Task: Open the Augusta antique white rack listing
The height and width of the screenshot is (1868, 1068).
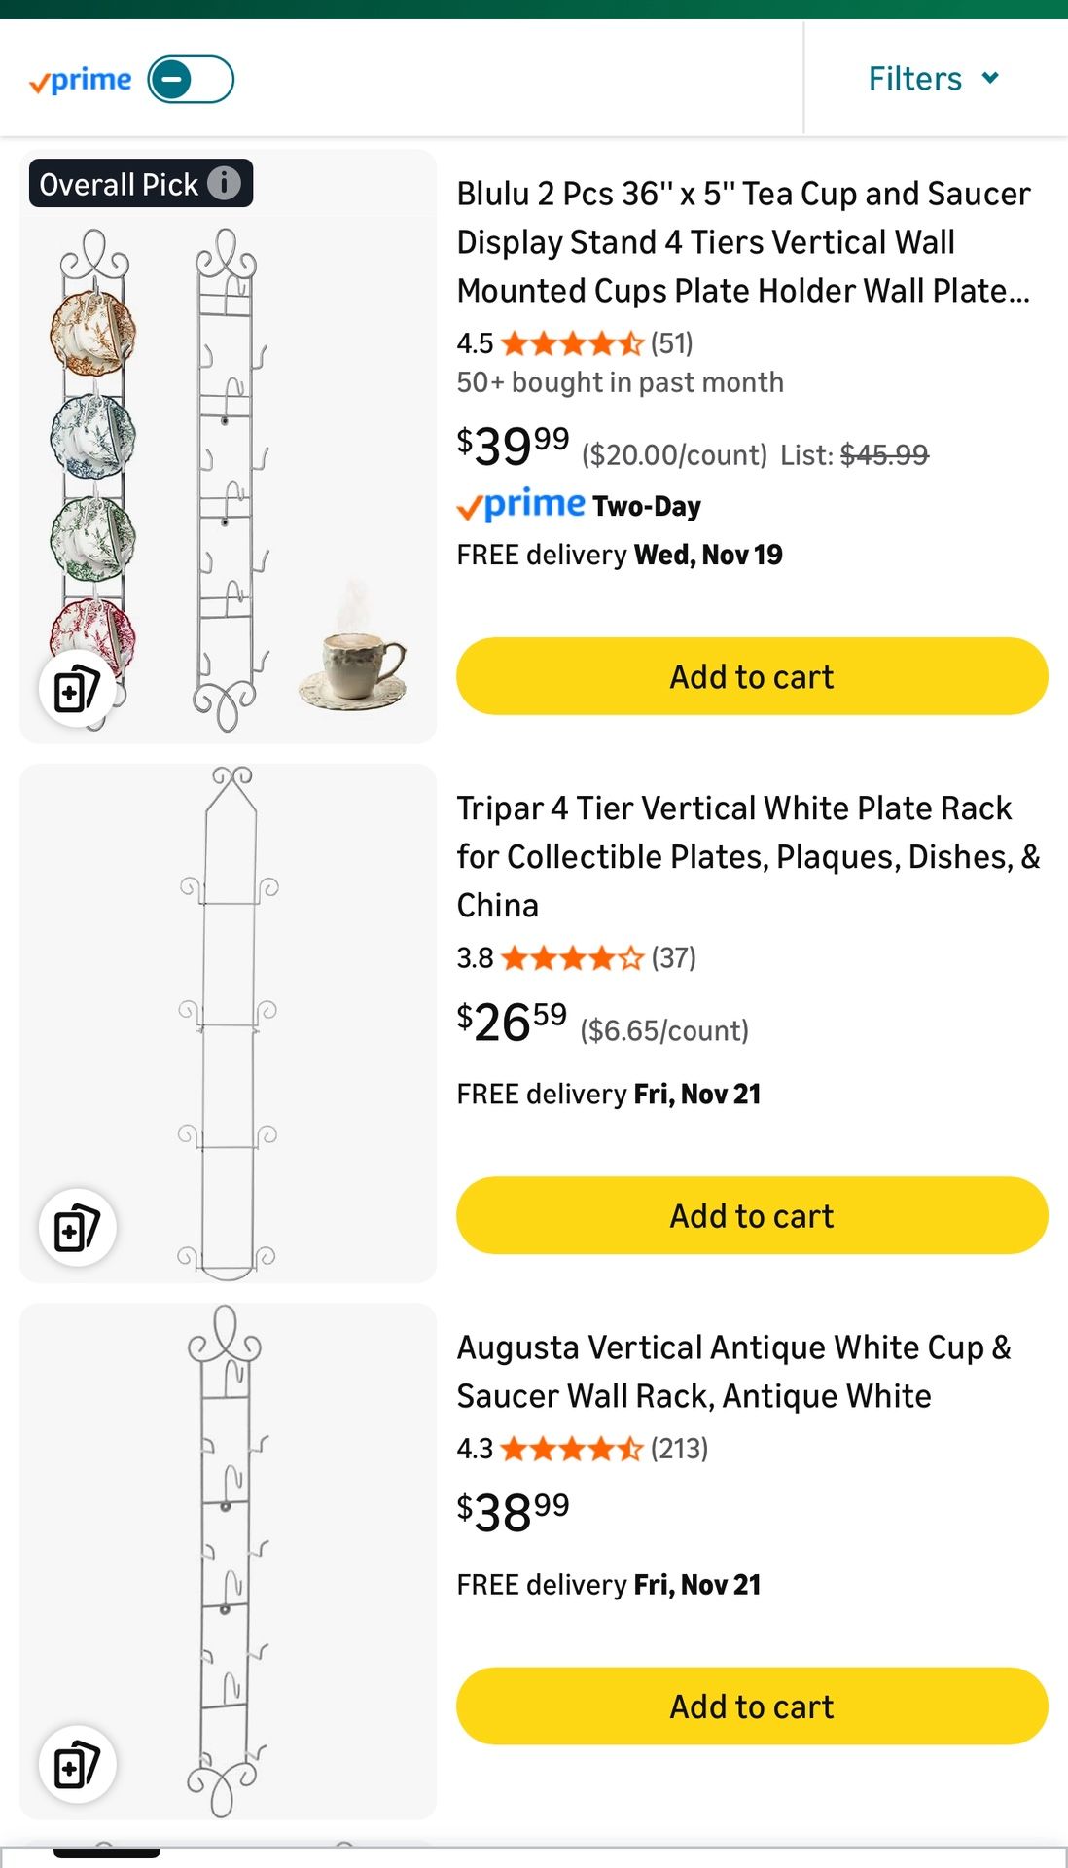Action: click(732, 1371)
